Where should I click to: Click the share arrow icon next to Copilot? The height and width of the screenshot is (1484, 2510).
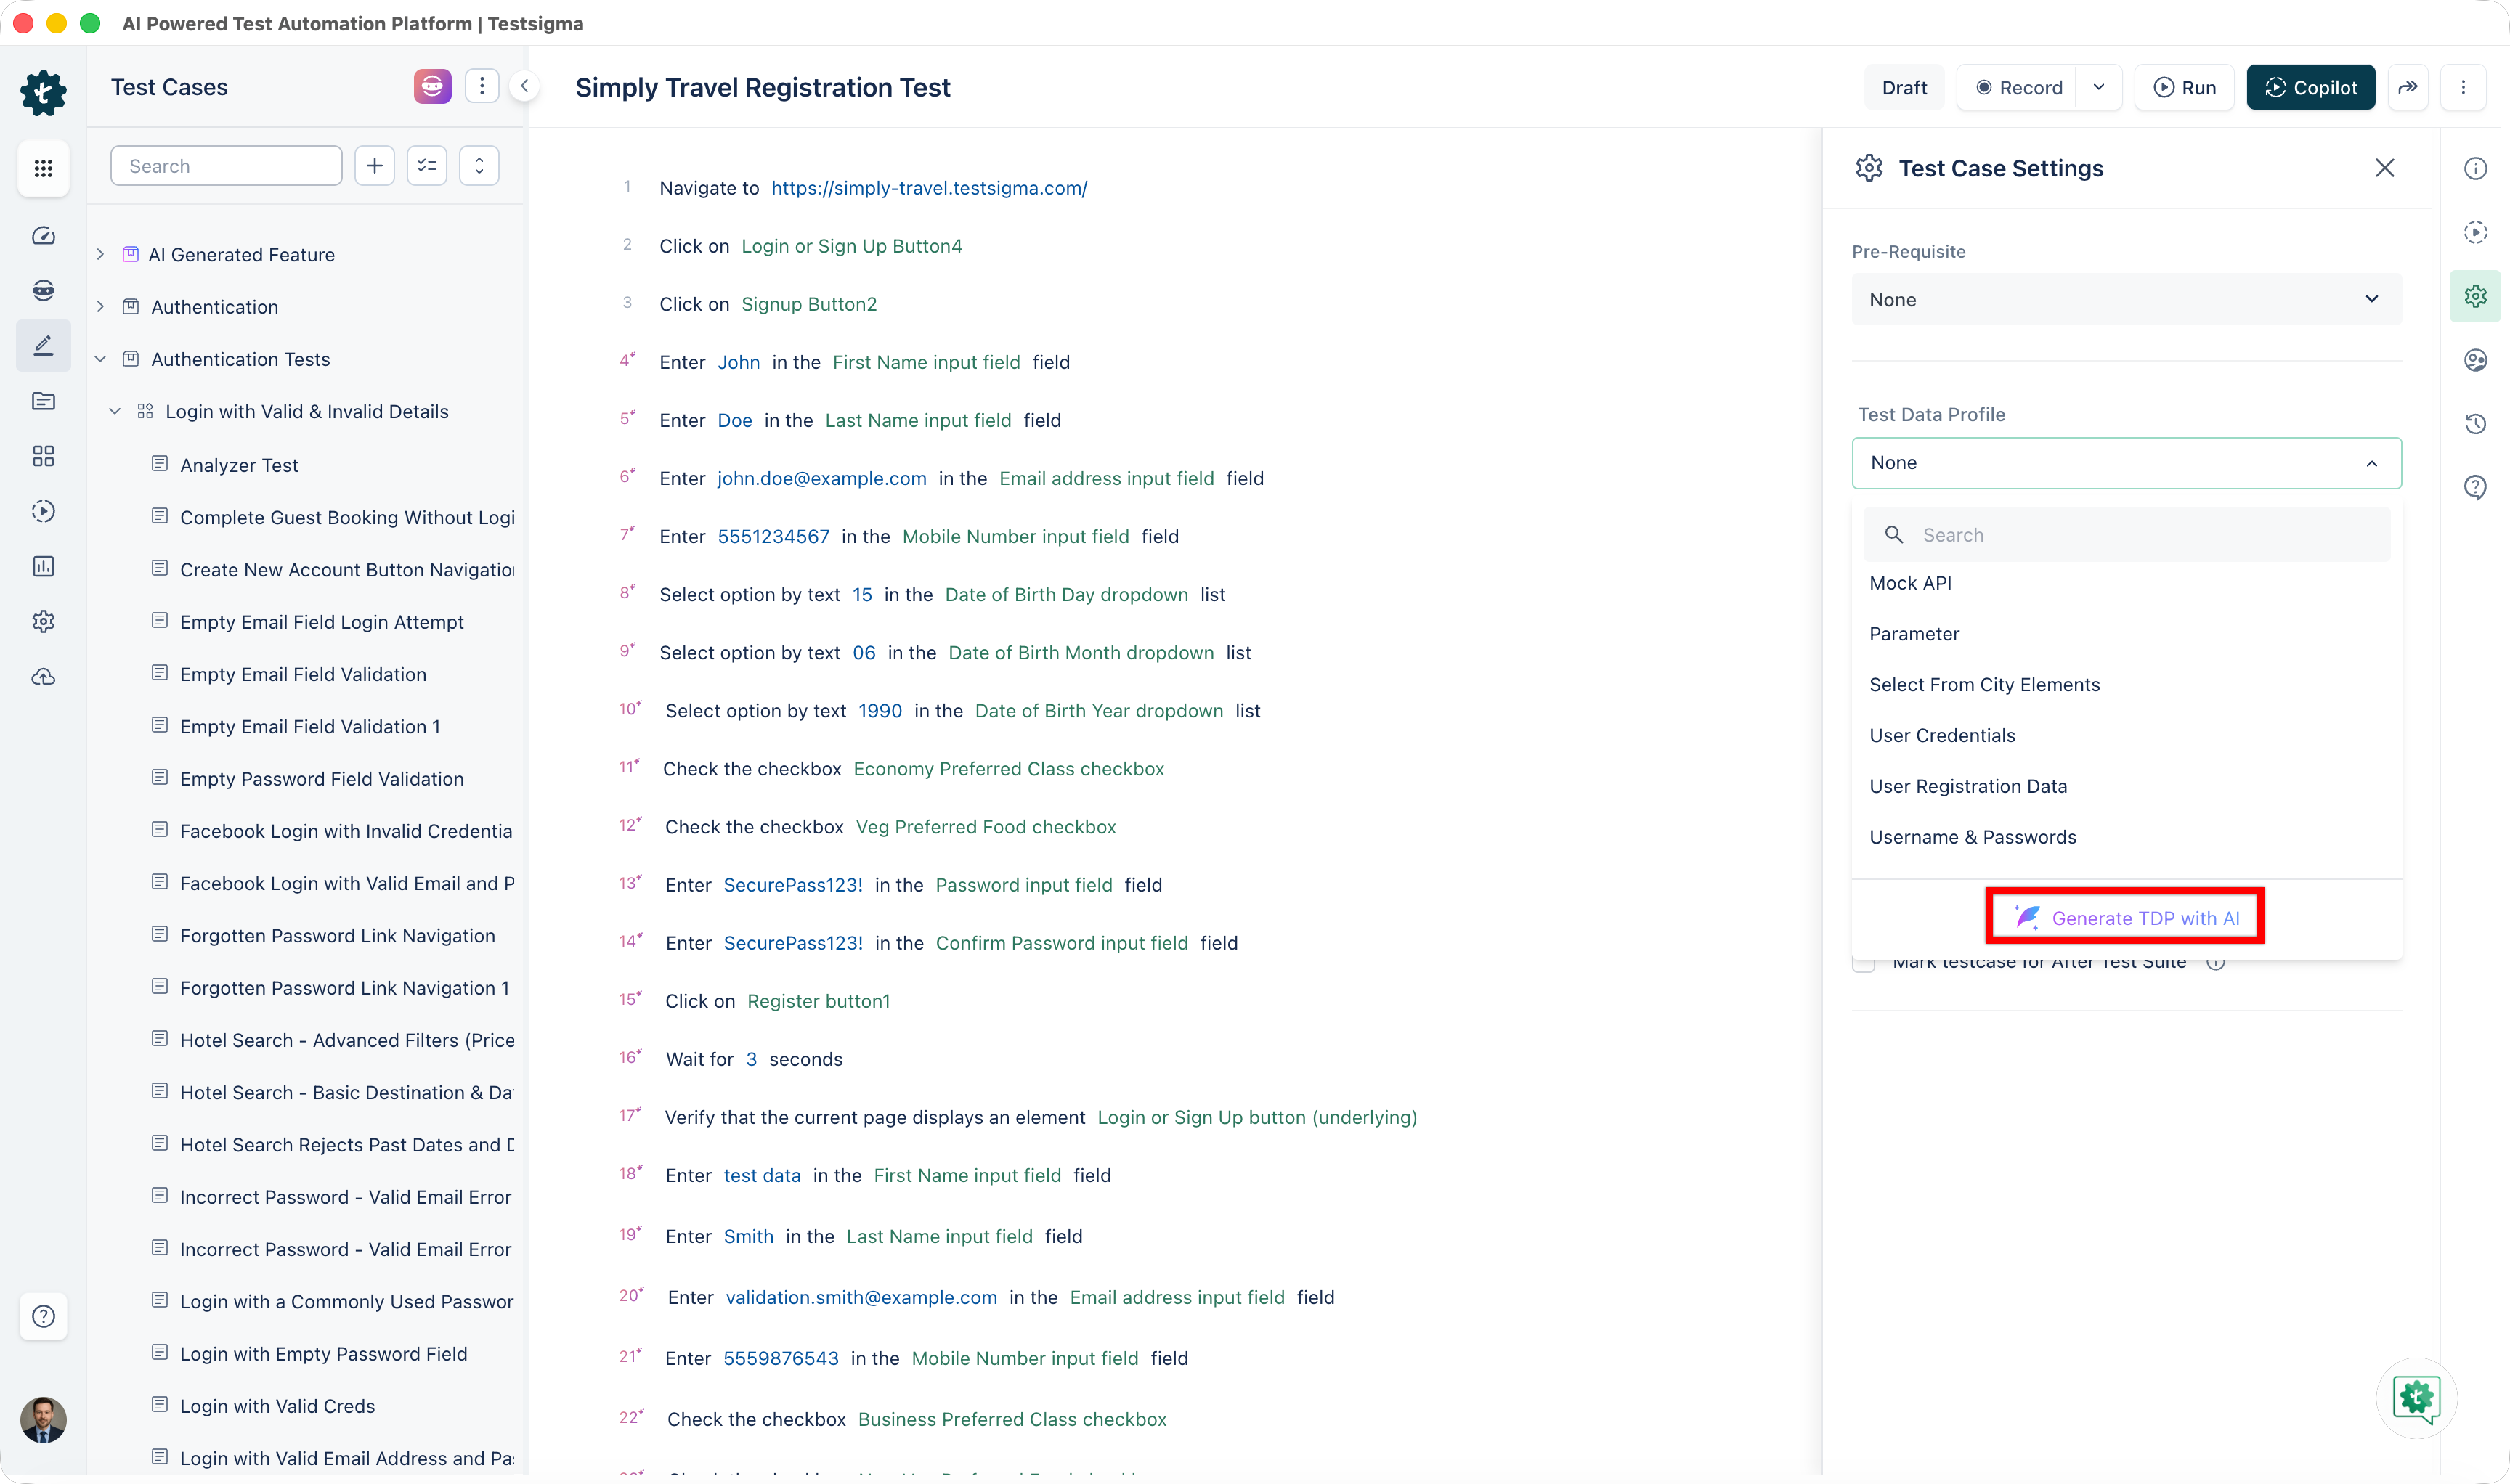pos(2408,88)
